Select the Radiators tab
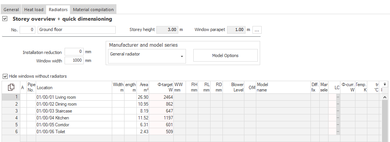The height and width of the screenshot is (142, 390). click(58, 10)
